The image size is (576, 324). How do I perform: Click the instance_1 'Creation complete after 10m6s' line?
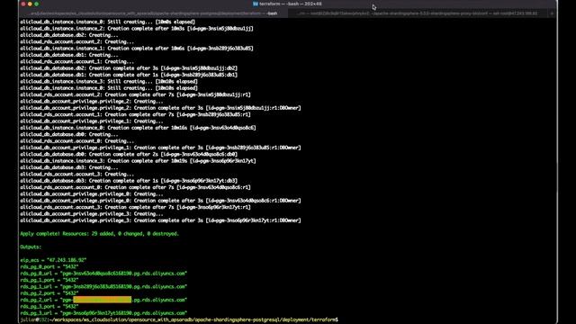(137, 48)
